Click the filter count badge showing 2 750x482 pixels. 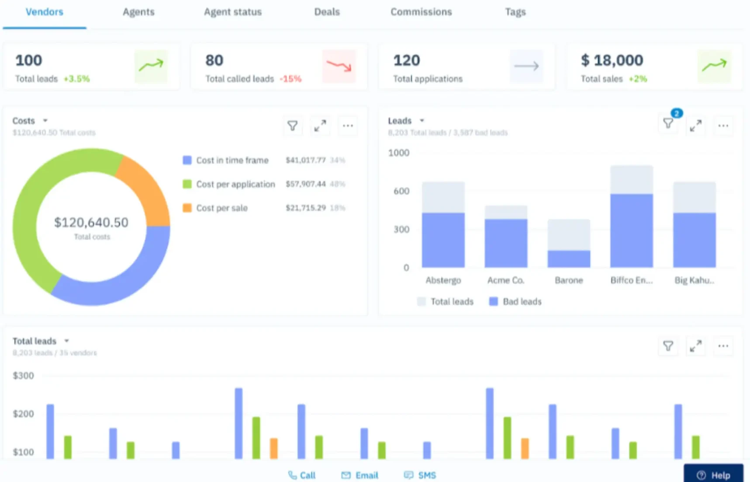pyautogui.click(x=677, y=114)
